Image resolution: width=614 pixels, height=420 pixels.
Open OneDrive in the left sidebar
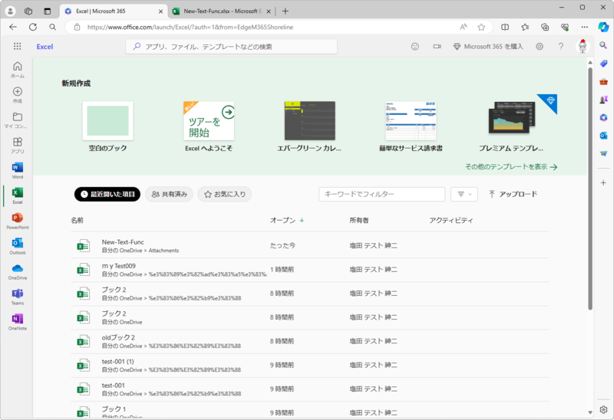coord(17,271)
